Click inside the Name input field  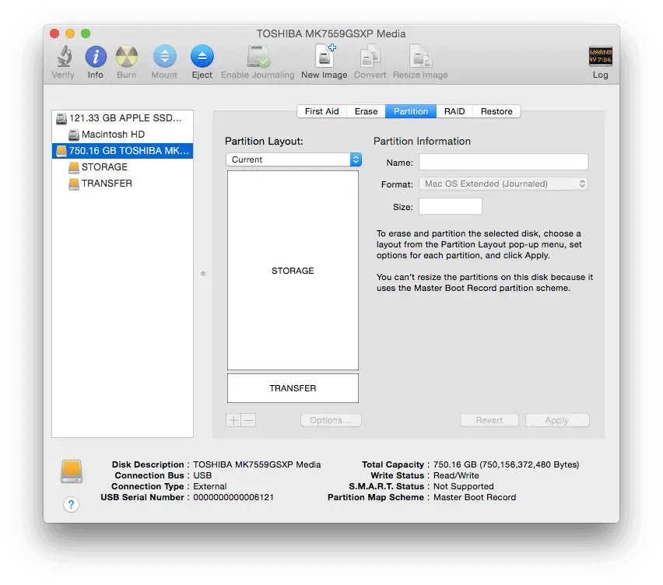[503, 162]
